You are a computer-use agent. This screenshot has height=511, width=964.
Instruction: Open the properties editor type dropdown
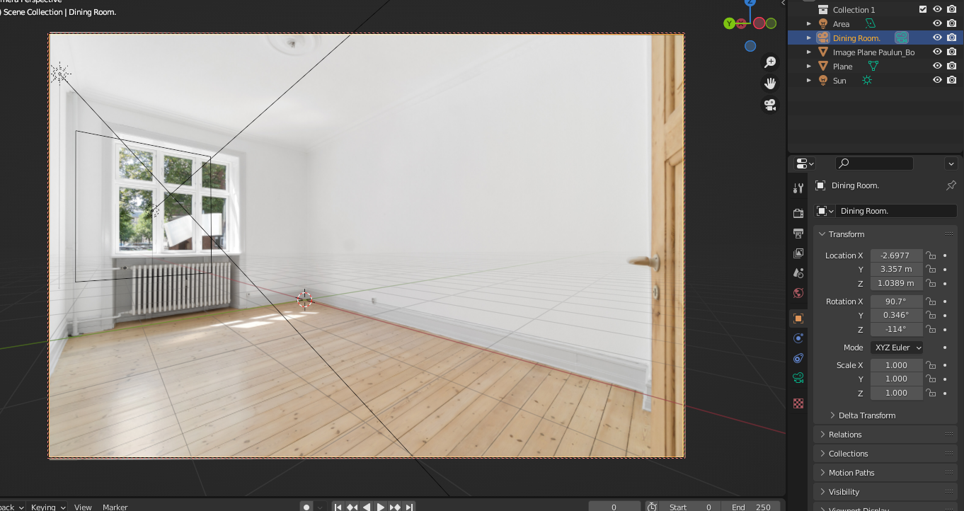805,163
